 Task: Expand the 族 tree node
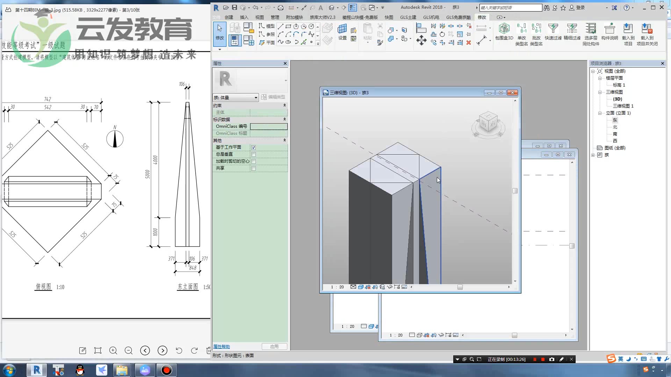pos(593,155)
